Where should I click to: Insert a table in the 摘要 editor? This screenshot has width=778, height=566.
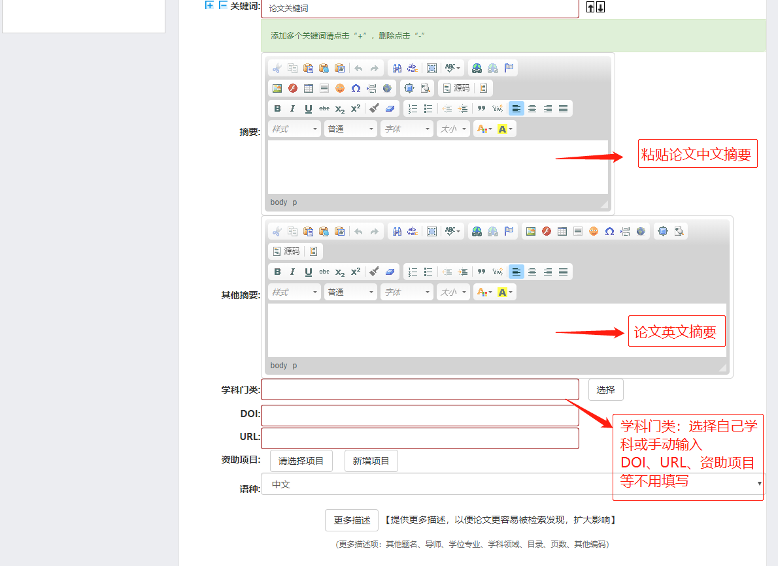(x=309, y=88)
